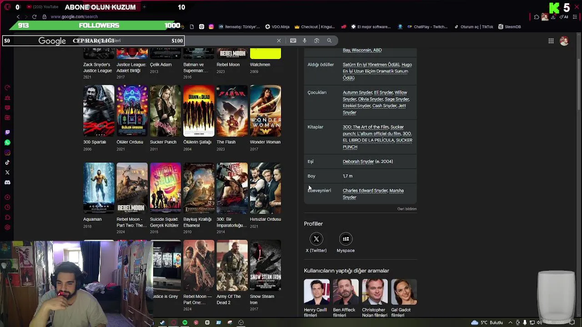
Task: Open the Myspace profile
Action: pos(346,243)
